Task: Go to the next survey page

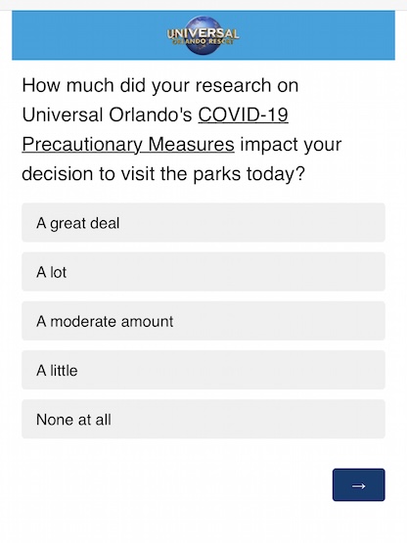Action: point(358,485)
